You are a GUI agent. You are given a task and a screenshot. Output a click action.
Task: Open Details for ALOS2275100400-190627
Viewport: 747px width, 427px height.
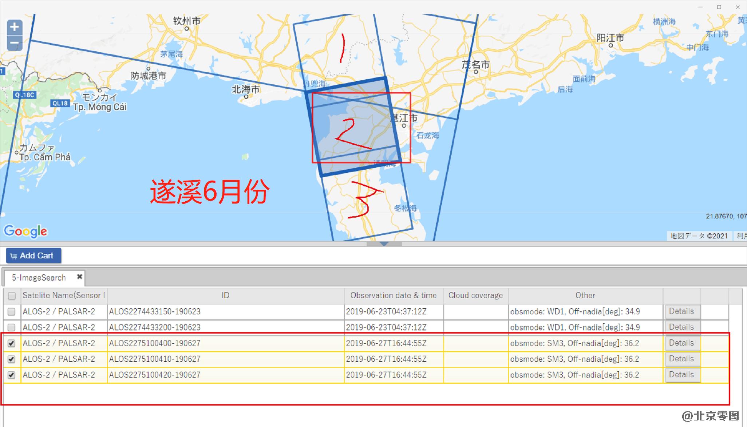(682, 343)
